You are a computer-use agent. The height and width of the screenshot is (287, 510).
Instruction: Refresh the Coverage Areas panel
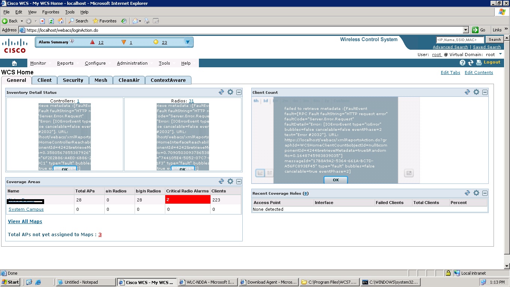point(221,181)
